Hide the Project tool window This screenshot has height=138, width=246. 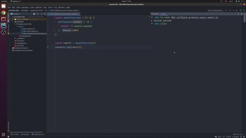(45, 14)
